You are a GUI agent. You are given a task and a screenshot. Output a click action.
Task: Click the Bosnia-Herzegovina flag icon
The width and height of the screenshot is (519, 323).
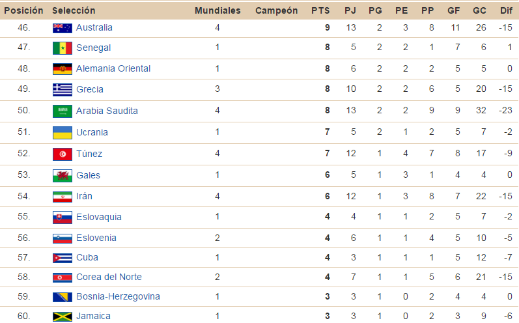[x=63, y=297]
